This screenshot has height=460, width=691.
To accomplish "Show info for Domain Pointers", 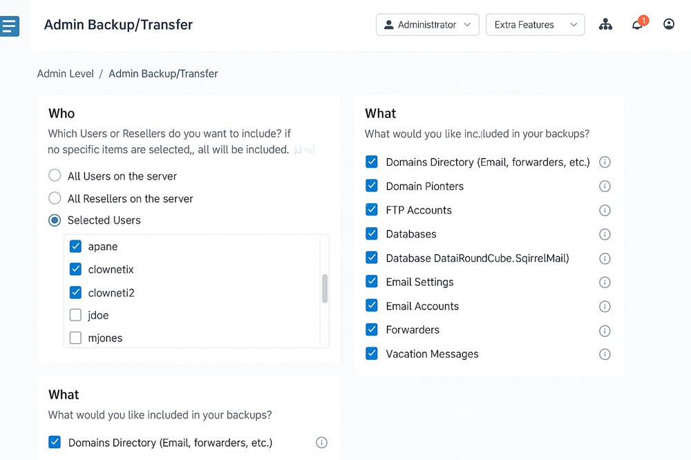I will [x=605, y=186].
